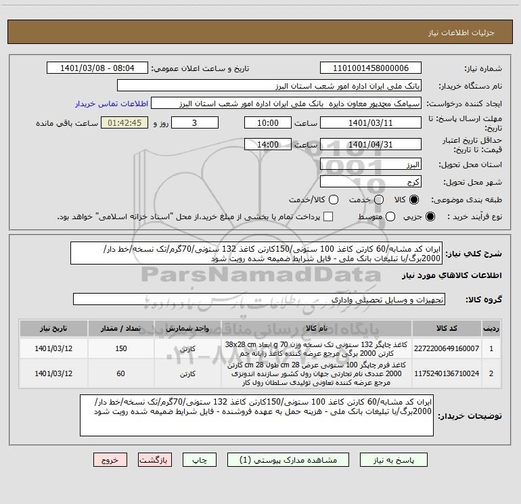Click response deadline date 1401/03/11
The image size is (521, 504).
[x=371, y=122]
